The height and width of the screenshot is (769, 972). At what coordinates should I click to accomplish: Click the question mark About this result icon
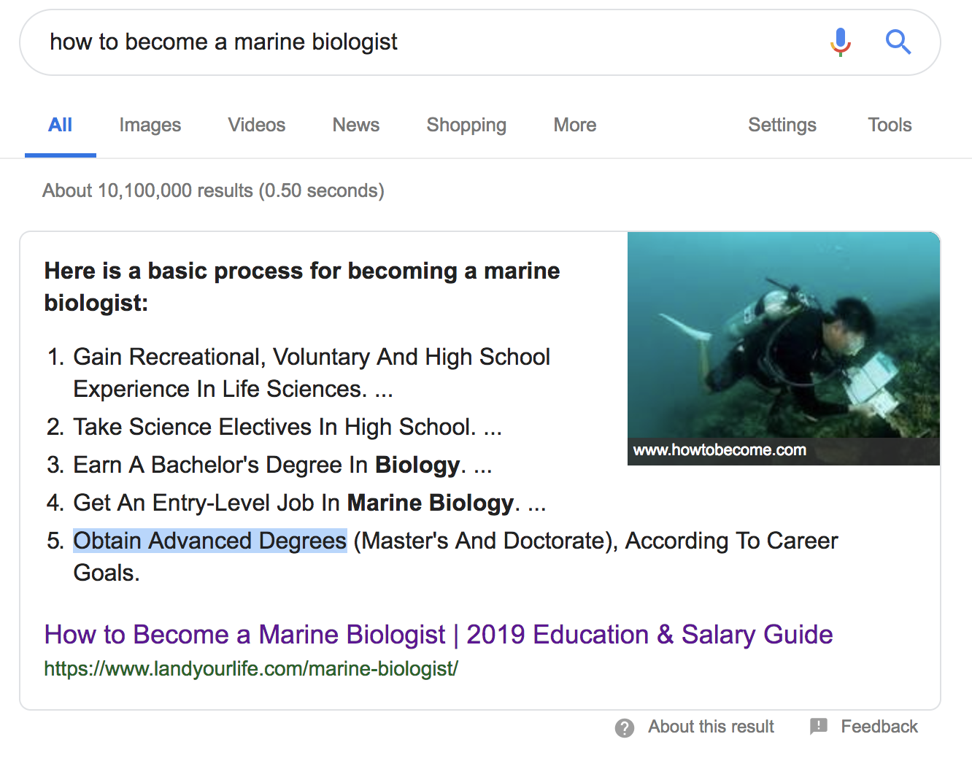click(625, 727)
